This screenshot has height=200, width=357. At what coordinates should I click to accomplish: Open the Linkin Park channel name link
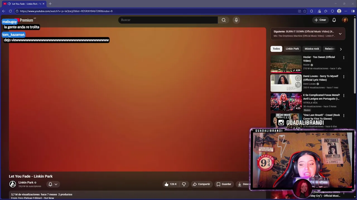coord(26,182)
